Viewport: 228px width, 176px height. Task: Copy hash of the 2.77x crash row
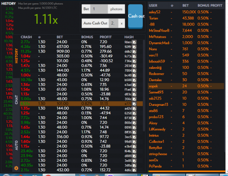click(x=134, y=42)
